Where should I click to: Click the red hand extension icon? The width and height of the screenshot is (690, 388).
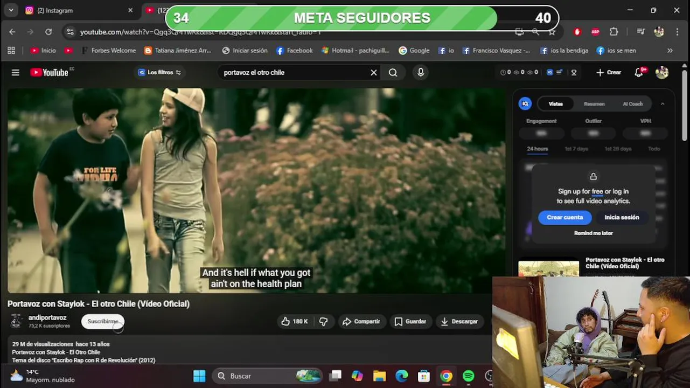(x=577, y=32)
